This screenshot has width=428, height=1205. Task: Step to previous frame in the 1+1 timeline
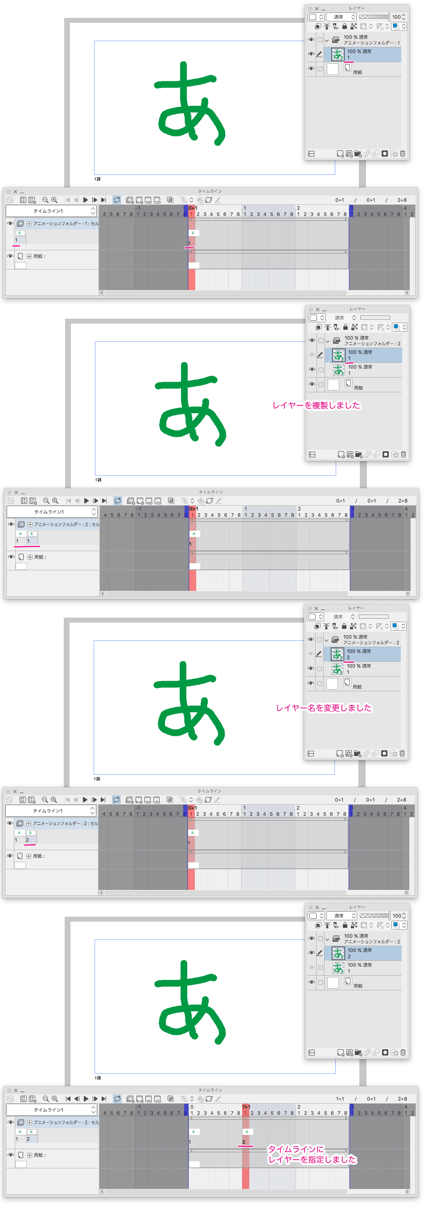(x=77, y=1098)
